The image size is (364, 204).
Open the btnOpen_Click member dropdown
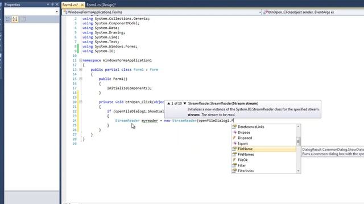(x=313, y=12)
